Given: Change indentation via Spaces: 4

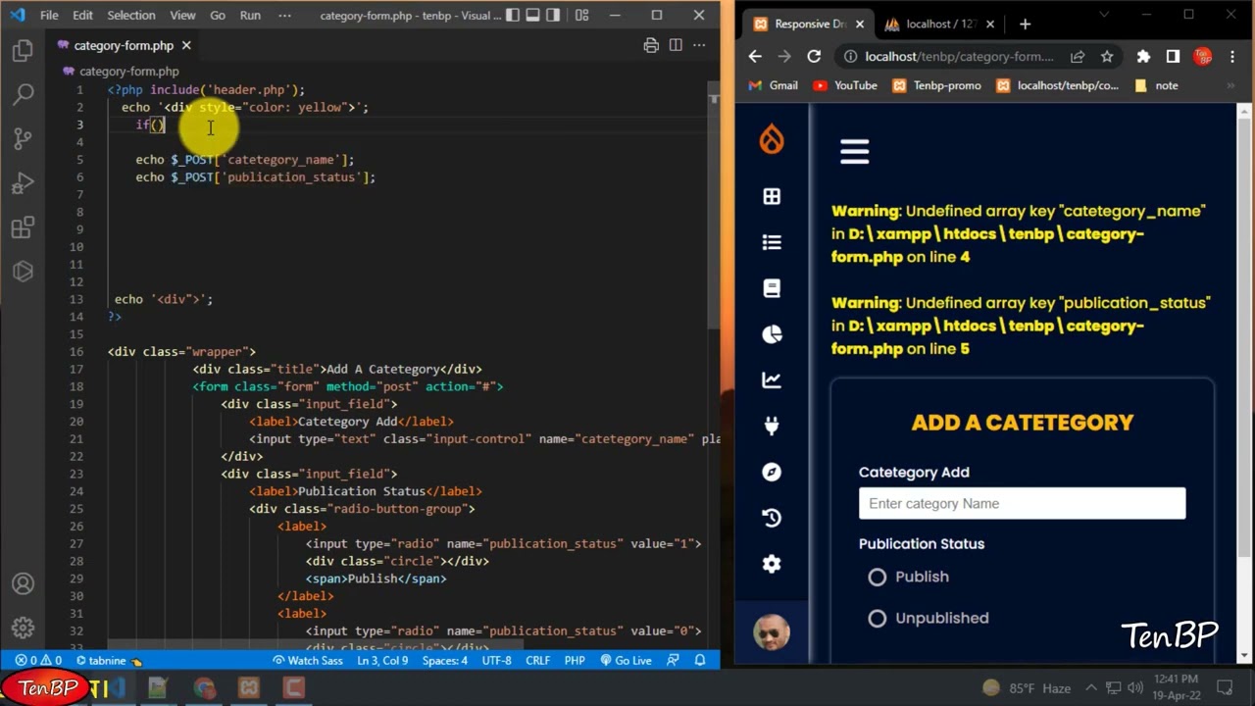Looking at the screenshot, I should [x=445, y=661].
